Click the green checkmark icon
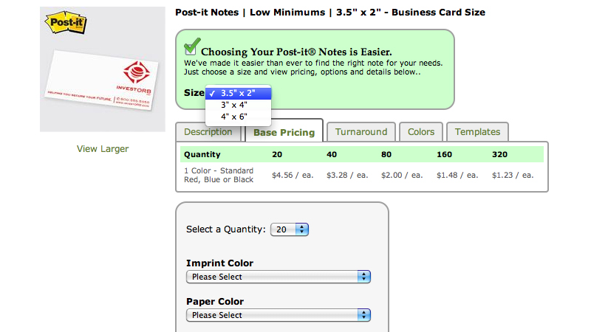The image size is (591, 332). point(191,49)
